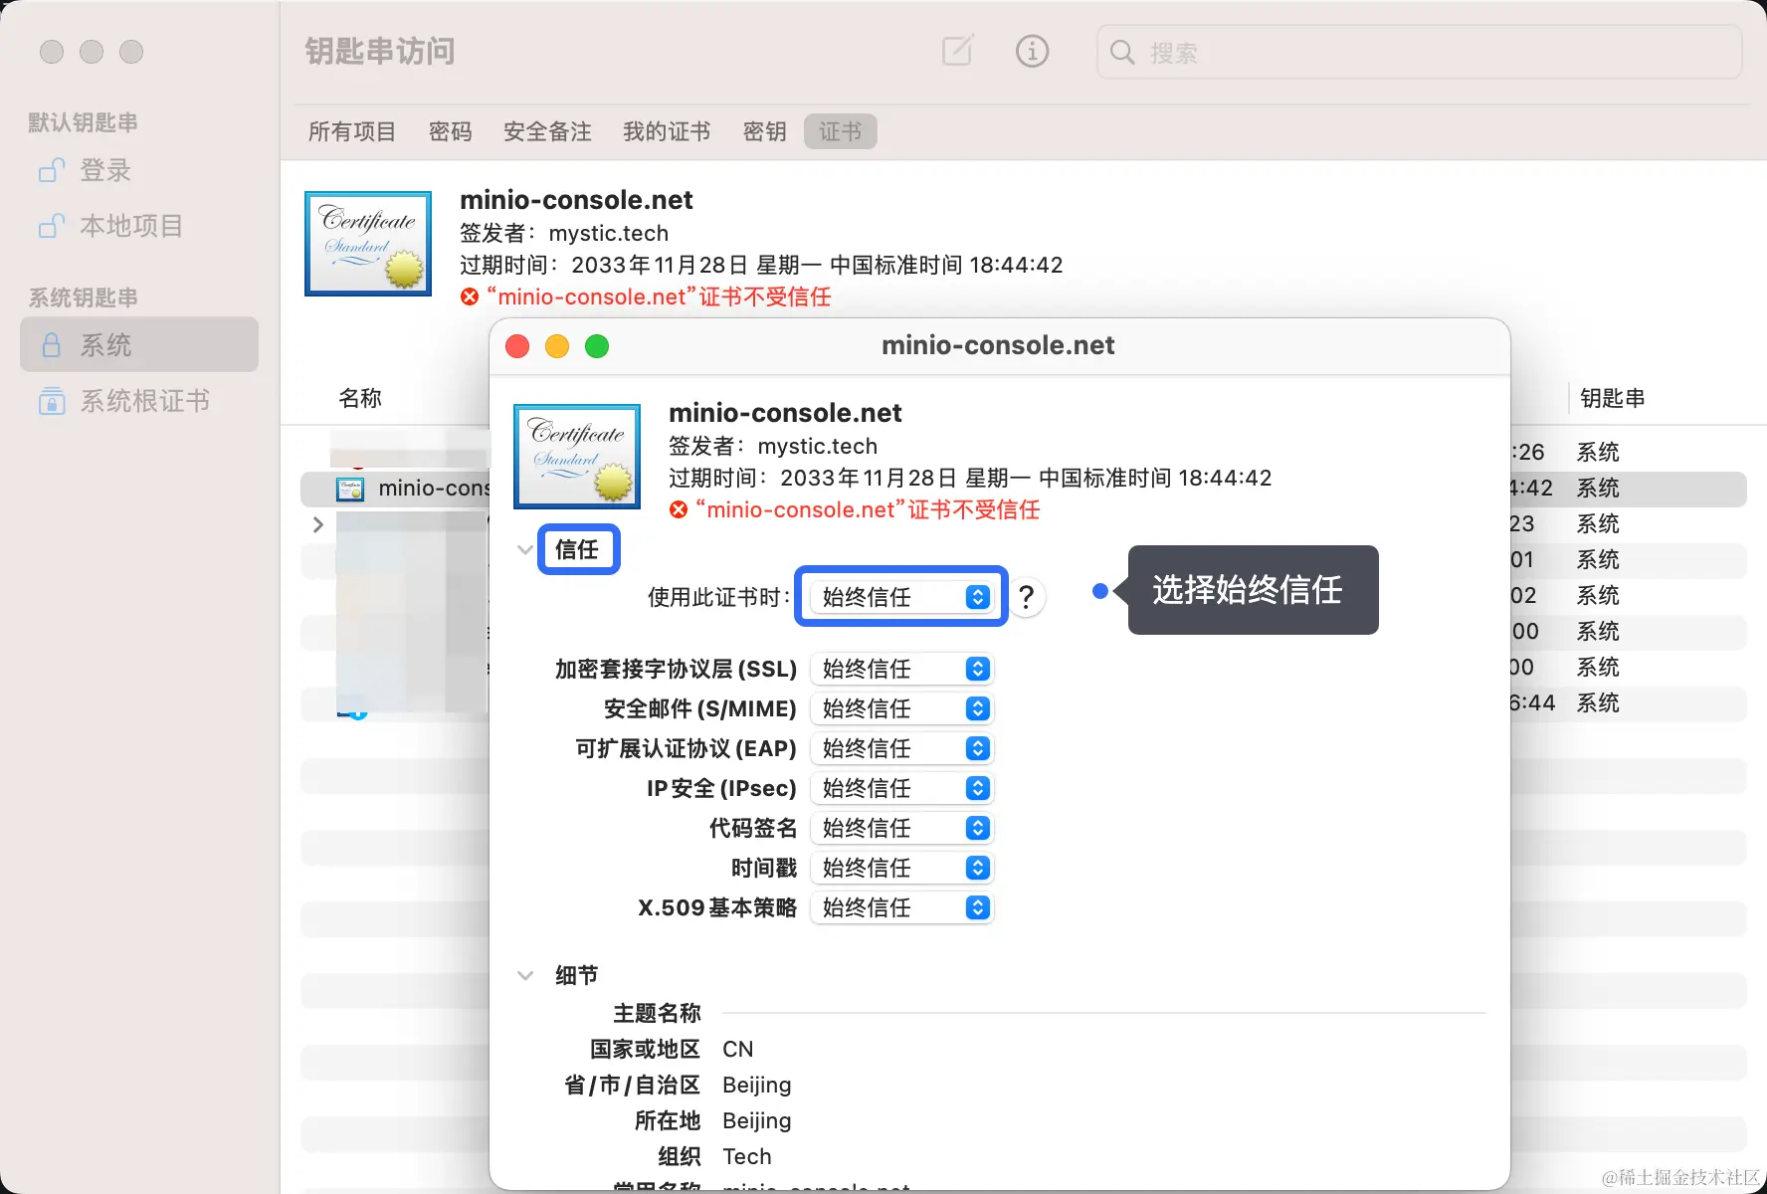Click the Tech organization value
The image size is (1767, 1194).
pos(747,1156)
